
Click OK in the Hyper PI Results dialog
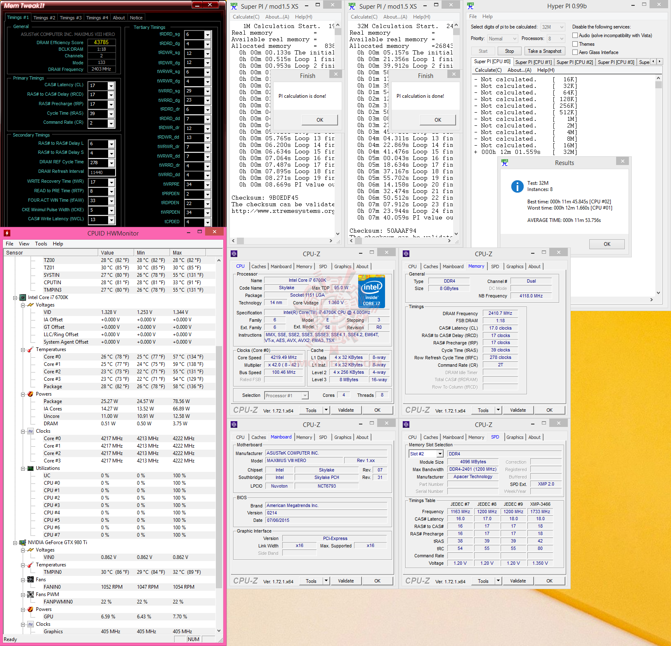[x=607, y=244]
